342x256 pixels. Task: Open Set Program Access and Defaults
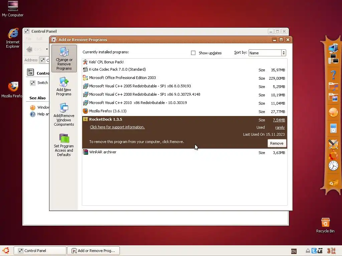(64, 145)
